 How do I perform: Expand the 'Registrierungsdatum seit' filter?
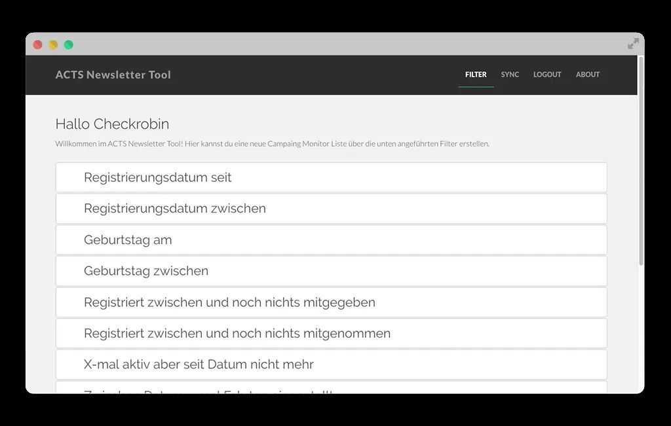pos(330,177)
